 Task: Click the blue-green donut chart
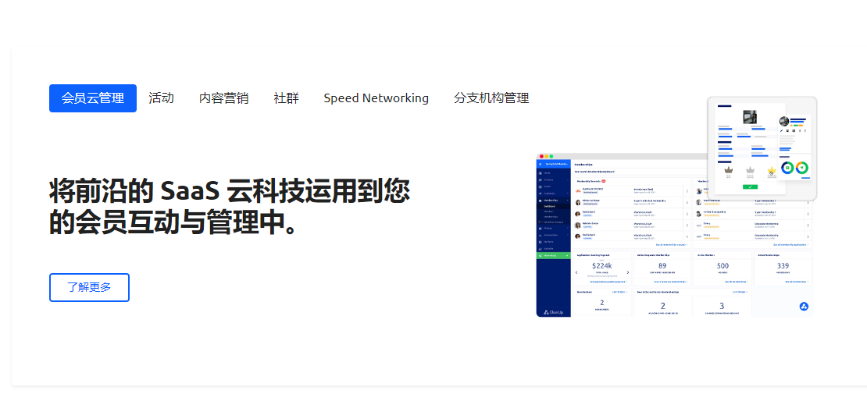click(787, 168)
